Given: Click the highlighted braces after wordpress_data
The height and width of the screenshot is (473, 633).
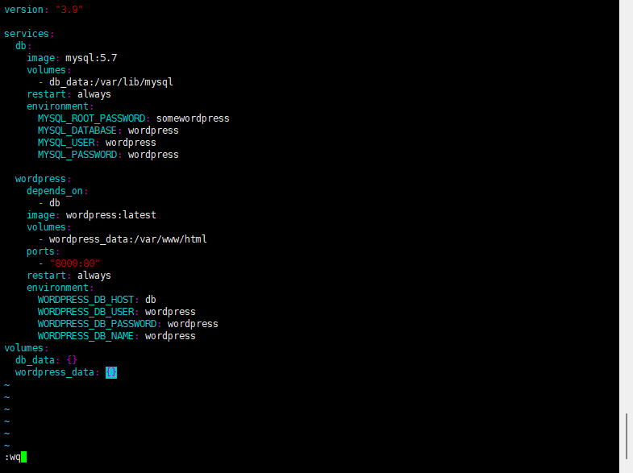Looking at the screenshot, I should pos(111,372).
